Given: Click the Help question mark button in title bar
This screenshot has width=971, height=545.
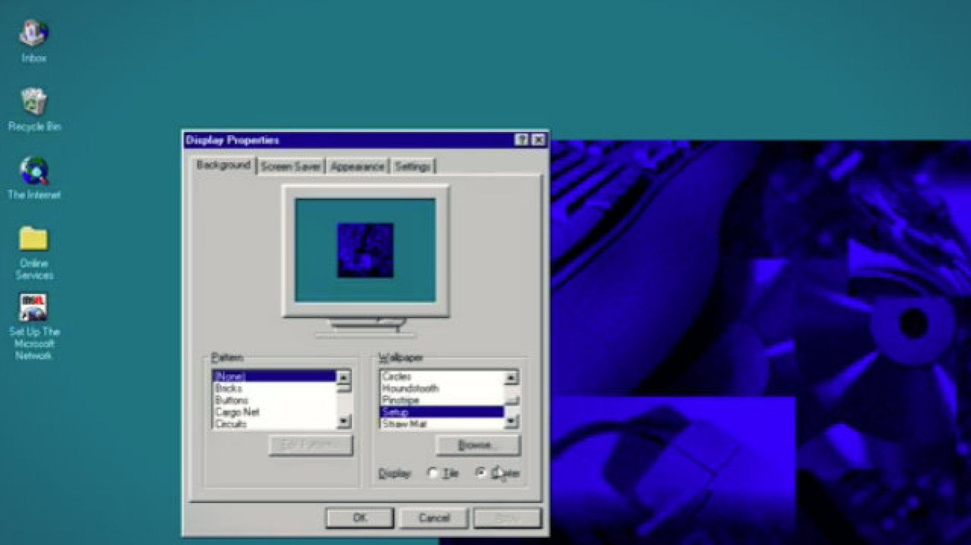Looking at the screenshot, I should (522, 140).
